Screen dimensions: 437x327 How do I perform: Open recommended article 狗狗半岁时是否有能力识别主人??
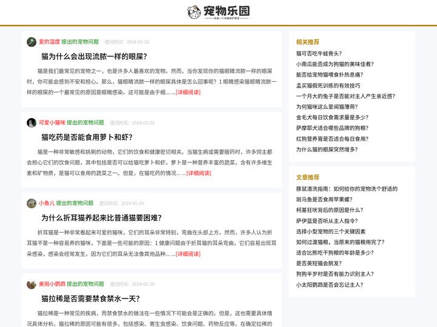click(x=335, y=274)
